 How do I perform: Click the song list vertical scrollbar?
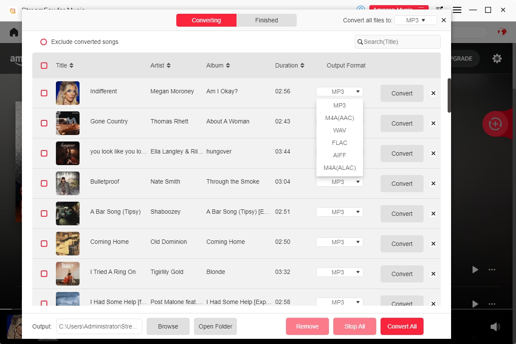[x=449, y=95]
